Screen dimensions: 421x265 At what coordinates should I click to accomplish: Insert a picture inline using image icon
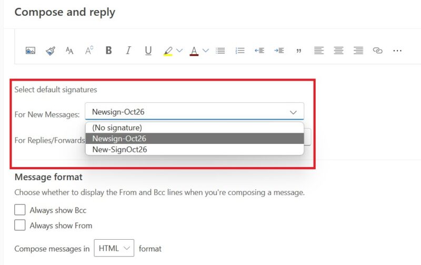(x=31, y=51)
